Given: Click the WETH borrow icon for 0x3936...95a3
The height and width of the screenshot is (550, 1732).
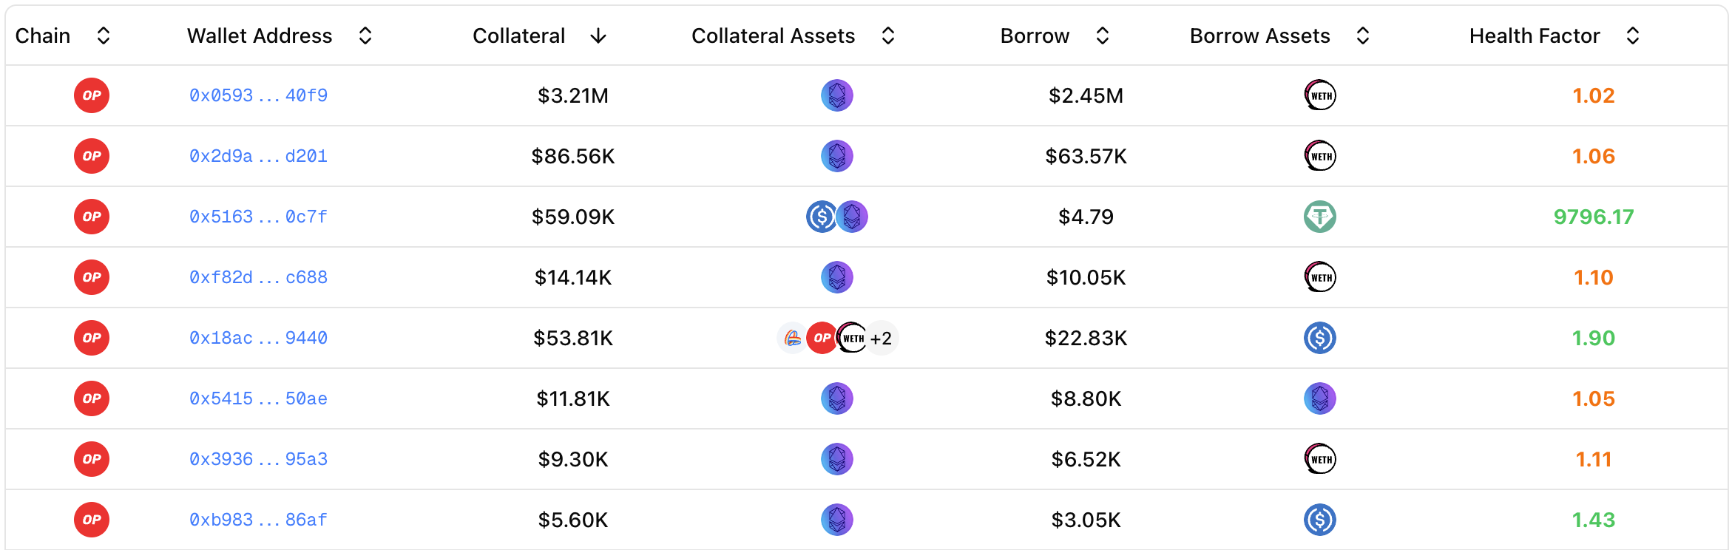Looking at the screenshot, I should click(x=1320, y=459).
